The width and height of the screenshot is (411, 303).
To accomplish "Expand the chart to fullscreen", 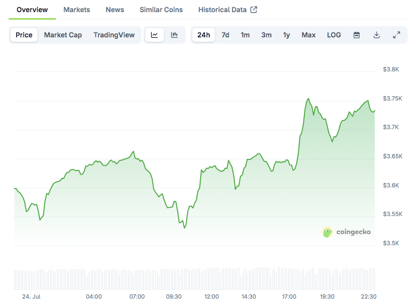I will pyautogui.click(x=396, y=34).
